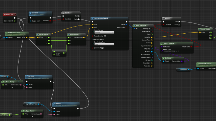Uncheck the Ignore Self checkbox
Screen dimensions: 216x121
[x=102, y=48]
